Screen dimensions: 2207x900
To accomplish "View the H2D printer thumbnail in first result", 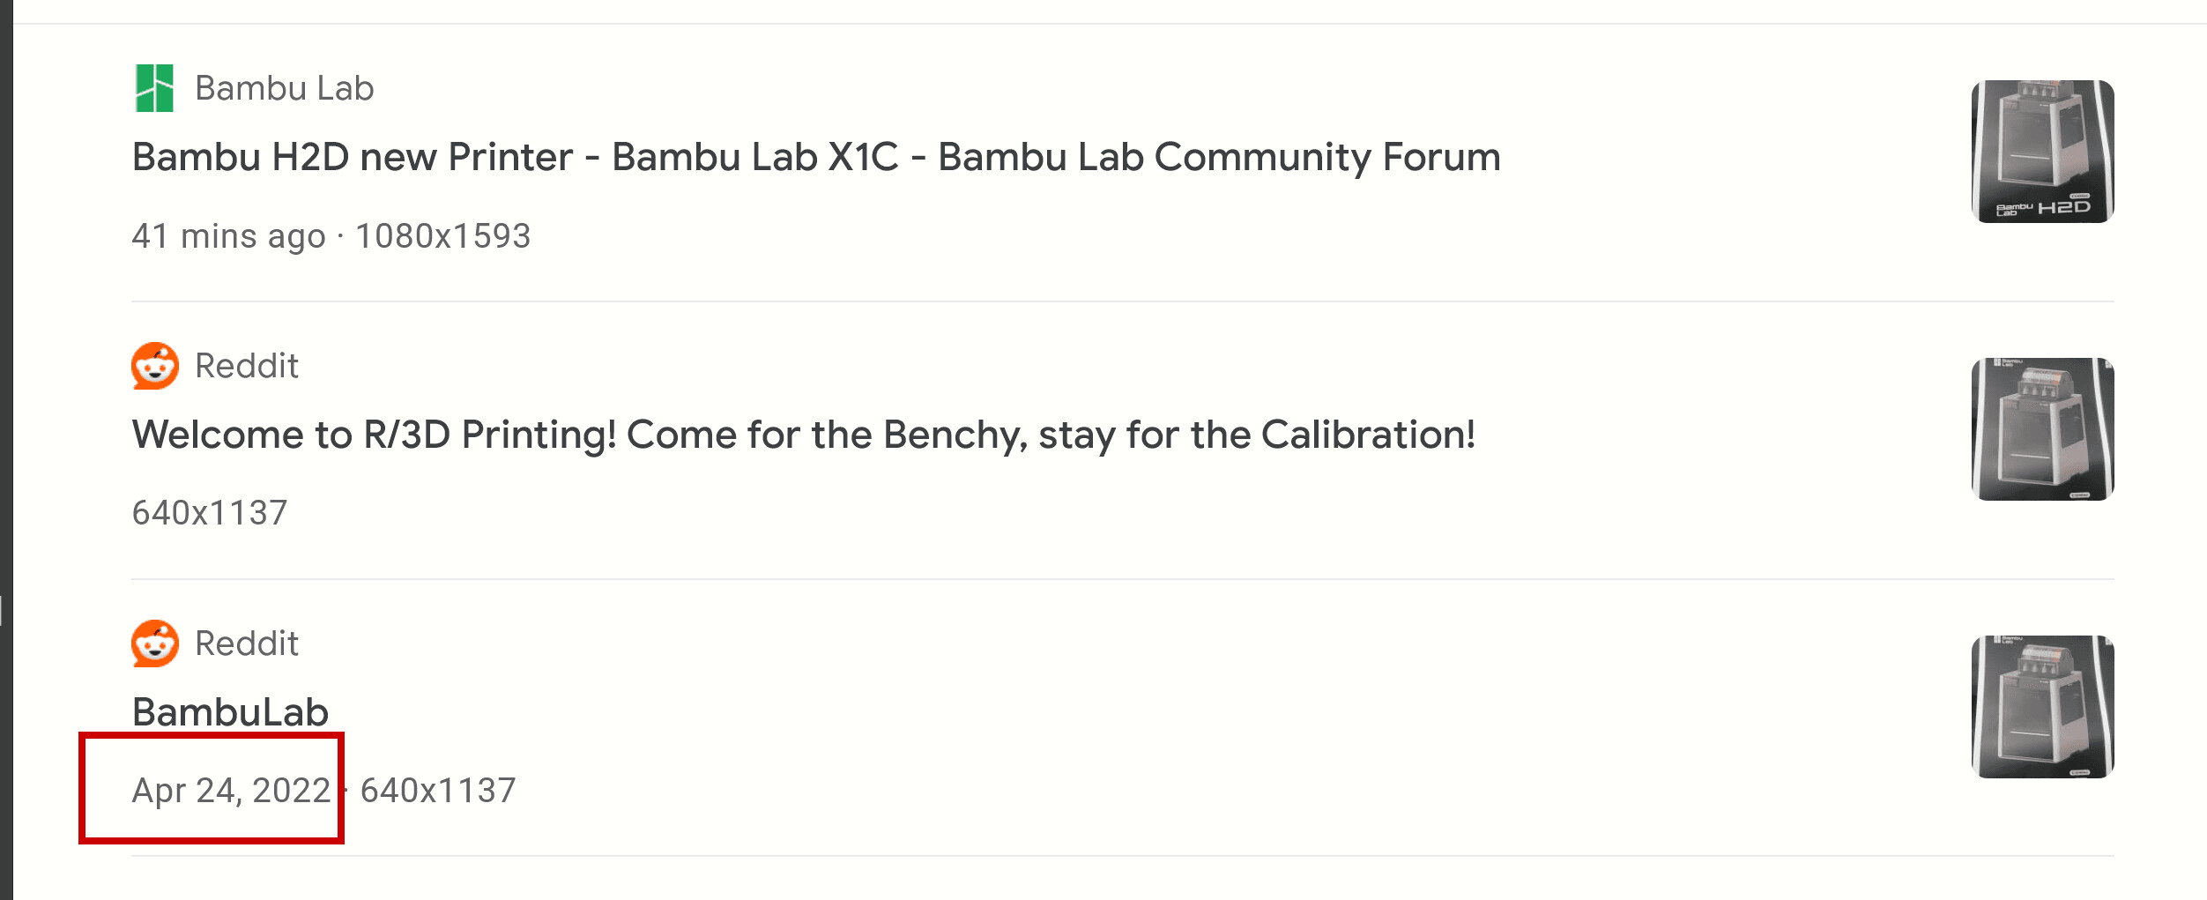I will point(2042,152).
